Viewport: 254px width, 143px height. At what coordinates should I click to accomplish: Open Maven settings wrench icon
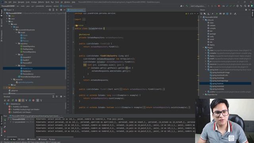click(x=235, y=14)
